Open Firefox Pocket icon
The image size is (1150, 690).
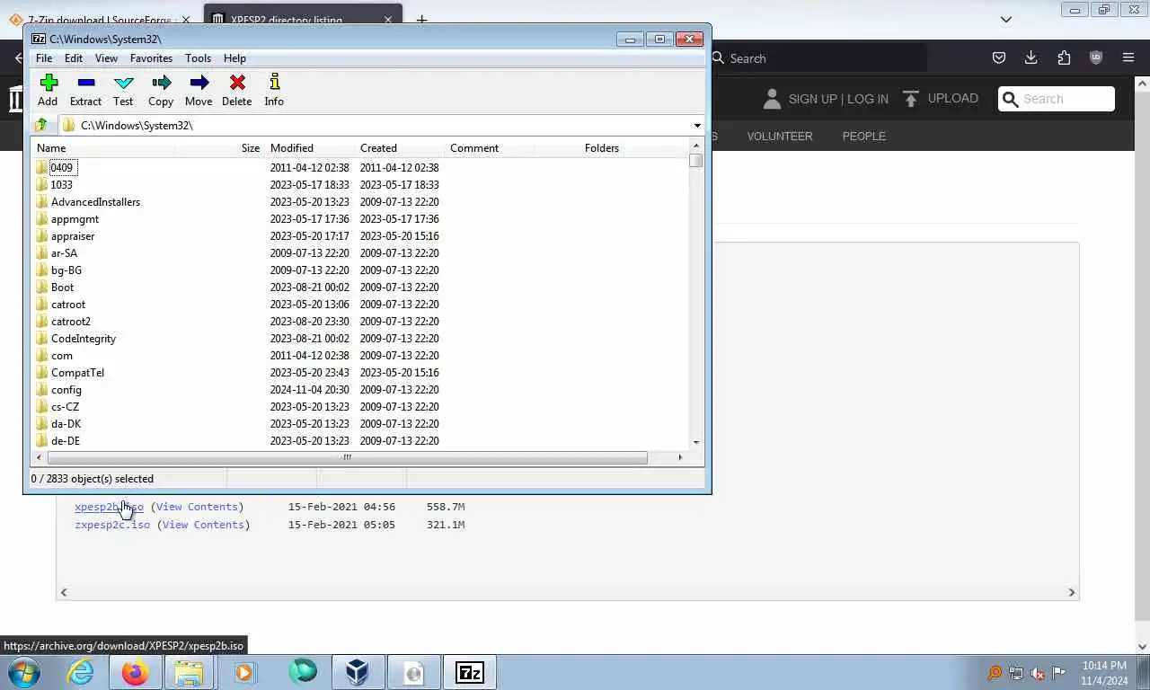coord(998,57)
